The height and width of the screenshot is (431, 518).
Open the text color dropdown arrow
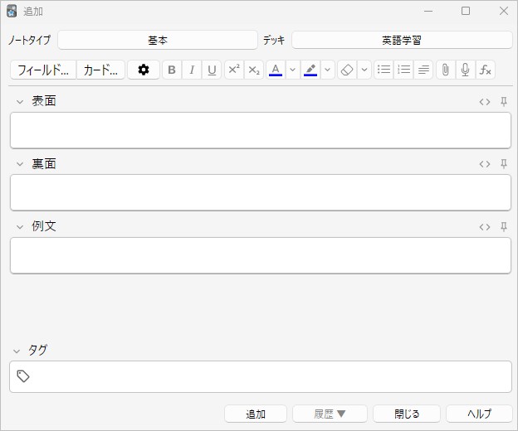tap(292, 70)
